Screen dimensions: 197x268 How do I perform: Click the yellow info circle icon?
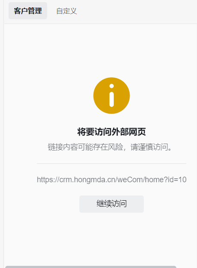click(112, 96)
